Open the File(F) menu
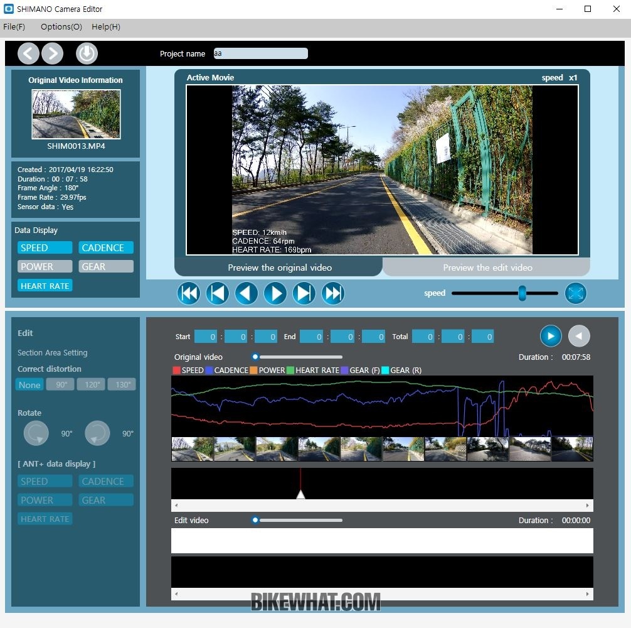631x628 pixels. pyautogui.click(x=14, y=27)
